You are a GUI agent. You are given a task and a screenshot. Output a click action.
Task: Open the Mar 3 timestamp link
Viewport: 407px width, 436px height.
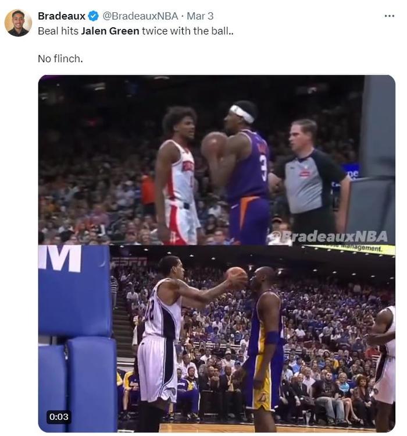point(200,16)
